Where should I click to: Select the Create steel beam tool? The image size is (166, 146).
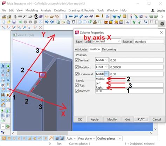[20, 16]
